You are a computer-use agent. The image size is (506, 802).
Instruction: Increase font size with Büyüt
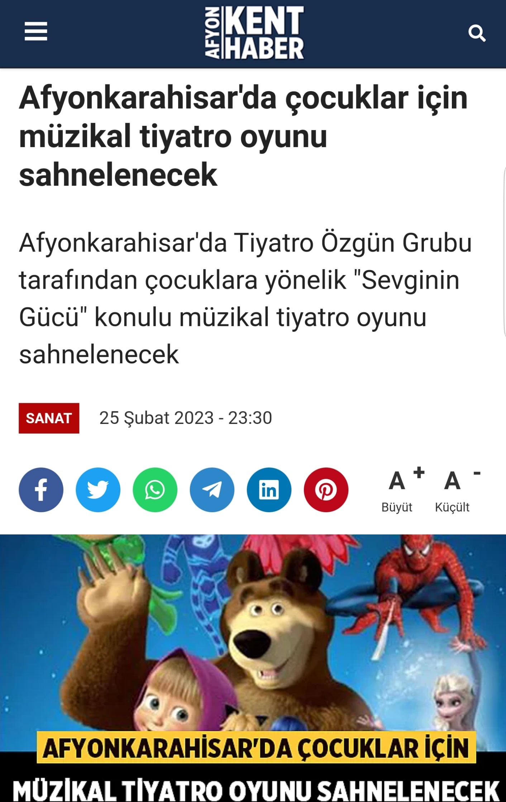click(401, 490)
